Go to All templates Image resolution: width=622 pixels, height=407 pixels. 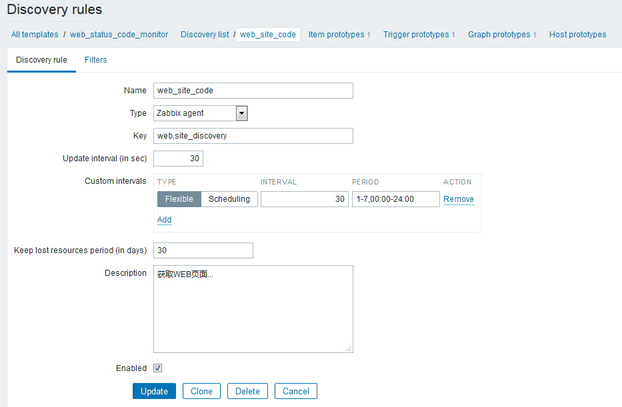[35, 35]
